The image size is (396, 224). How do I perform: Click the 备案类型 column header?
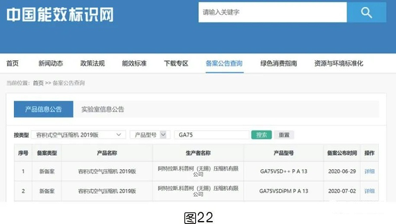[47, 153]
